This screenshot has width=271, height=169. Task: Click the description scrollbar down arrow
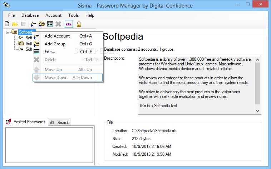coord(257,111)
